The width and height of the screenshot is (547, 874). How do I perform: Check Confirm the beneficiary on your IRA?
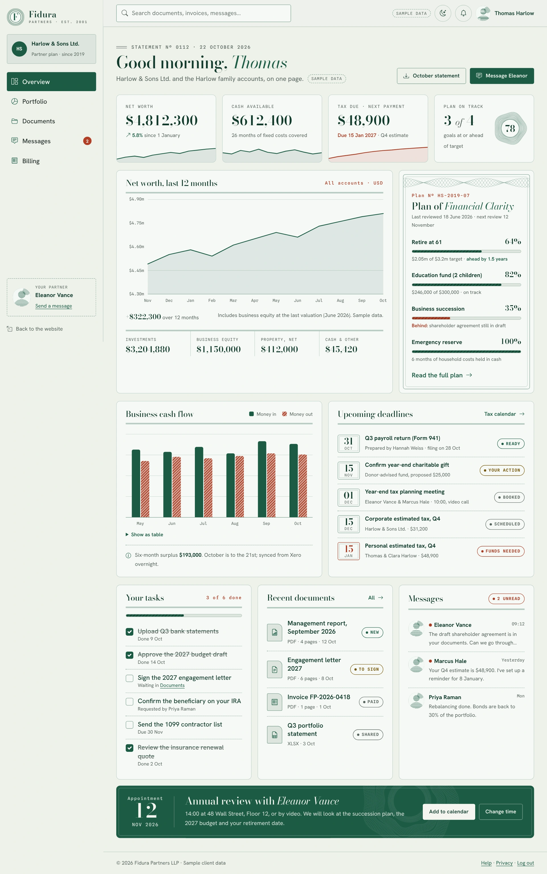(x=130, y=701)
